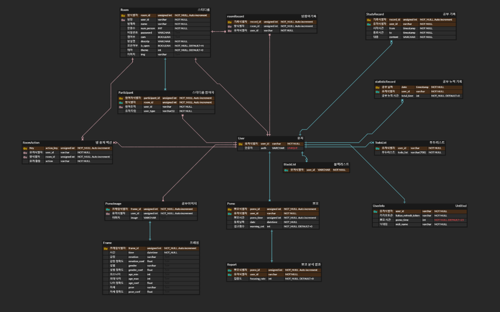Click the primary key icon in the User table
500x312 pixels.
pos(240,144)
